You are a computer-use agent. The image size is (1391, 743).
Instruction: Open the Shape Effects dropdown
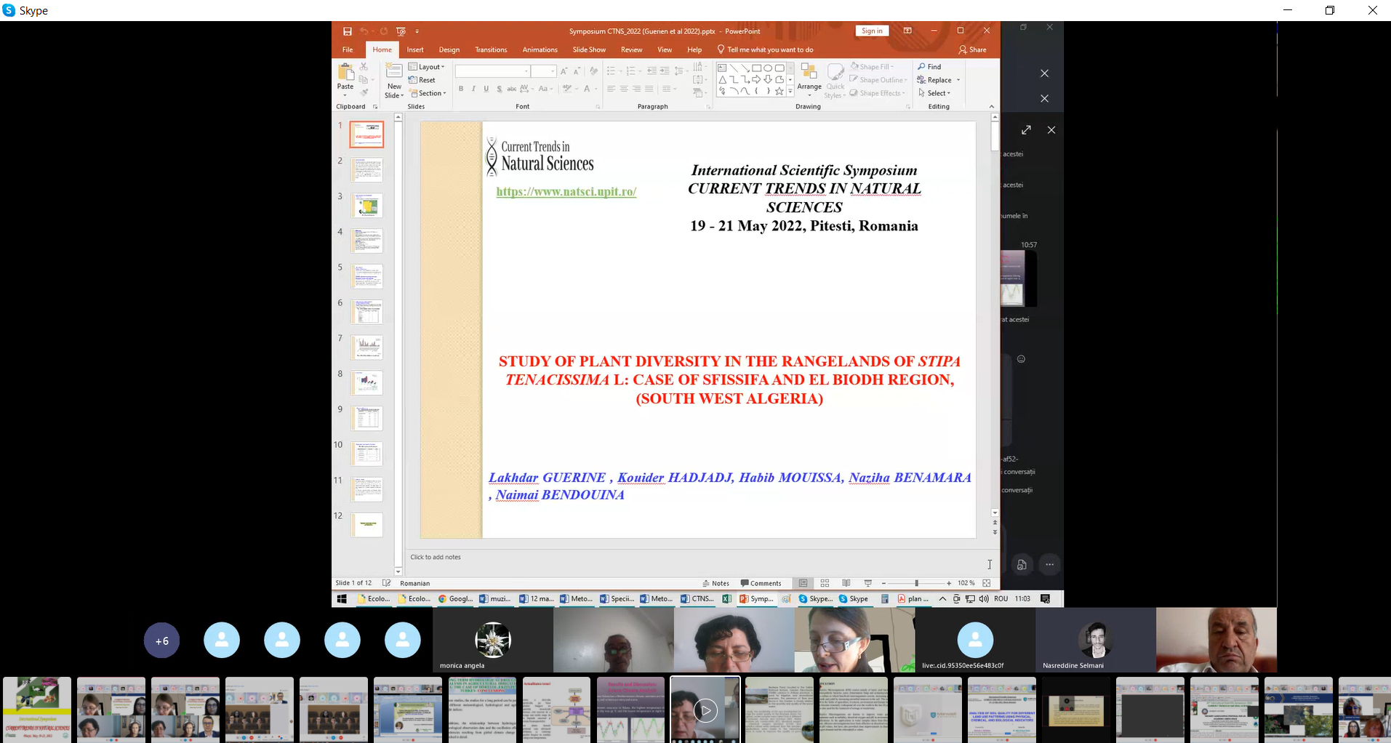pos(878,93)
